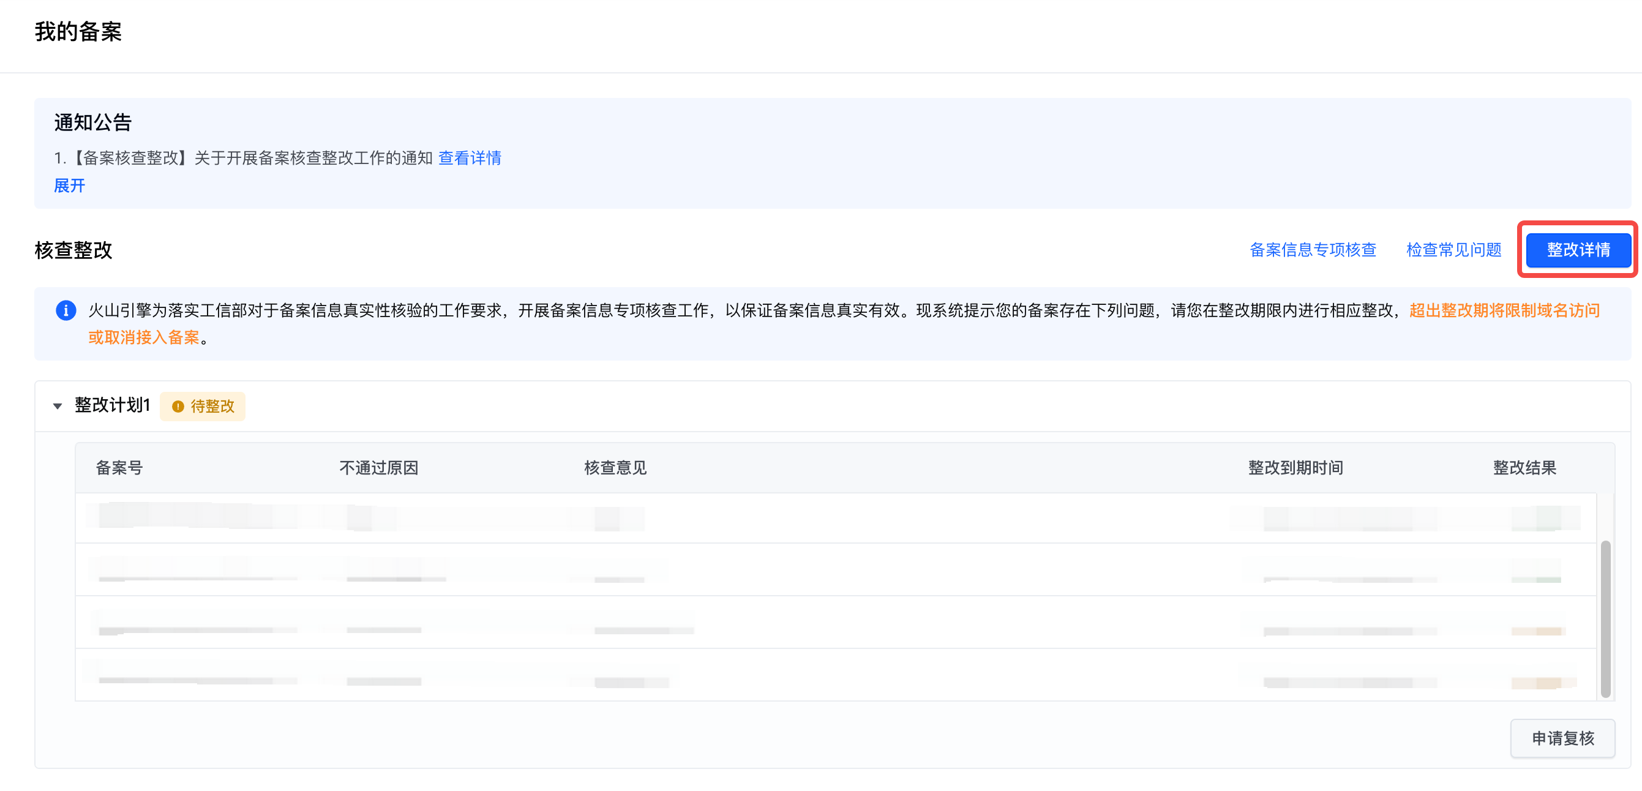Click the 整改计划1 panel title
This screenshot has width=1642, height=791.
113,405
